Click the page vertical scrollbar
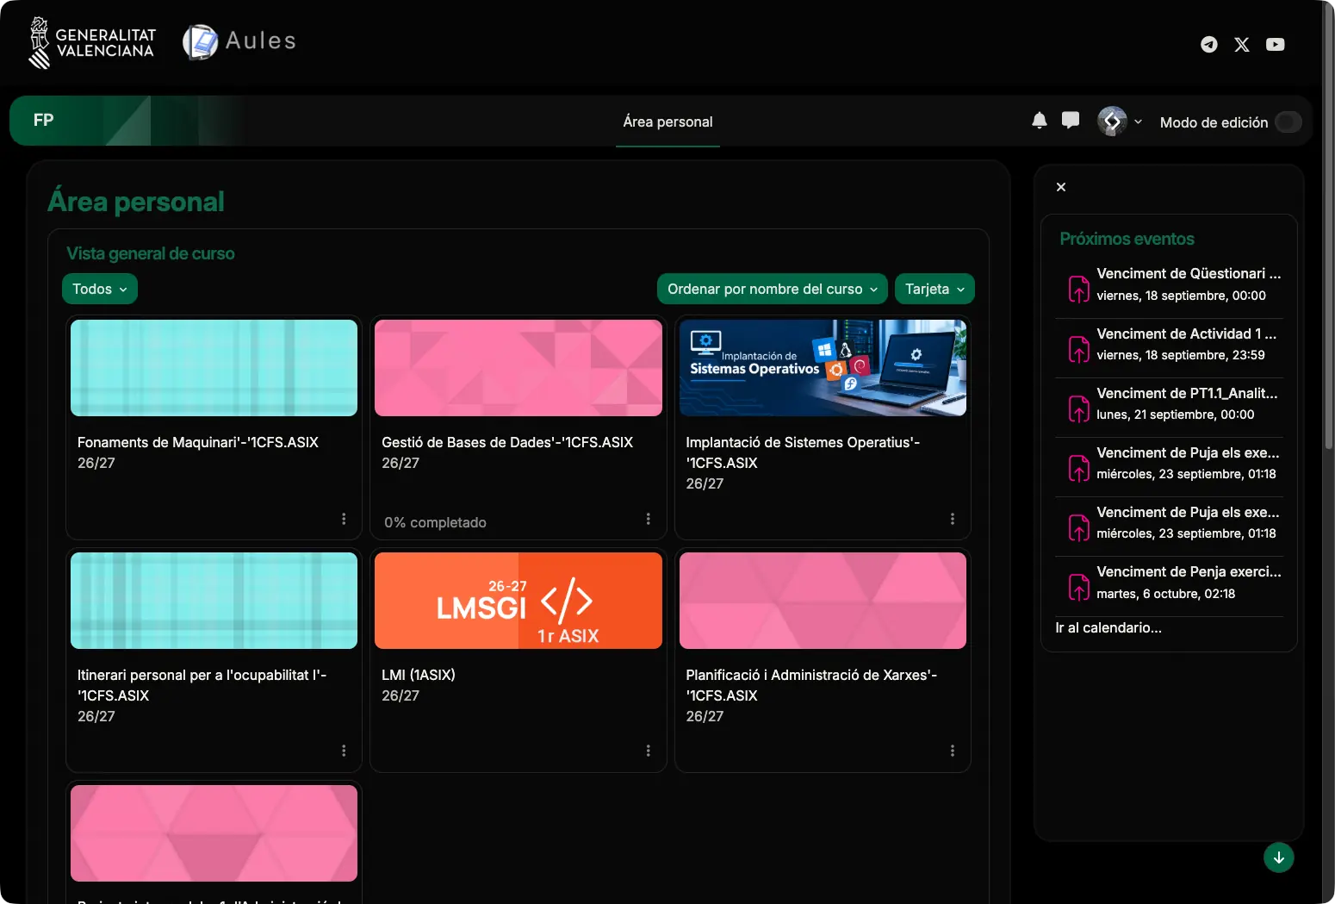Viewport: 1335px width, 904px height. 1328,224
